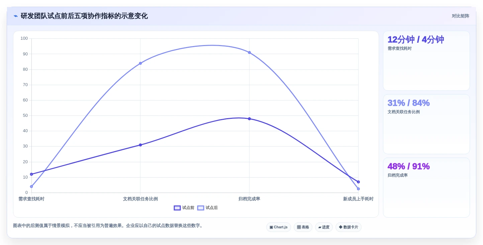Screen dimensions: 483x245
Task: Click the 试点后 point at 新成员上手耗时
Action: tap(358, 189)
